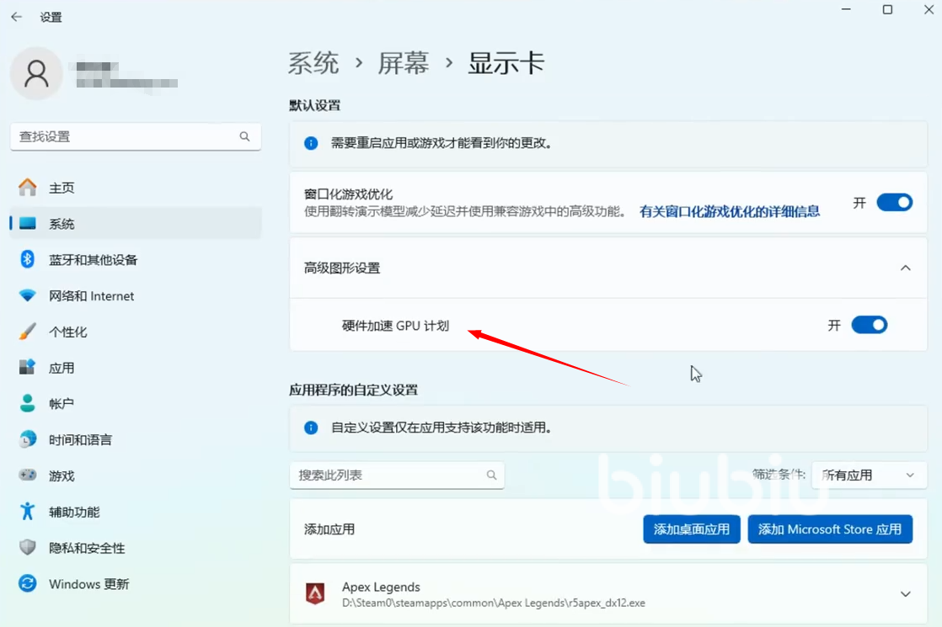Click the Bluetooth icon in sidebar

[x=27, y=259]
